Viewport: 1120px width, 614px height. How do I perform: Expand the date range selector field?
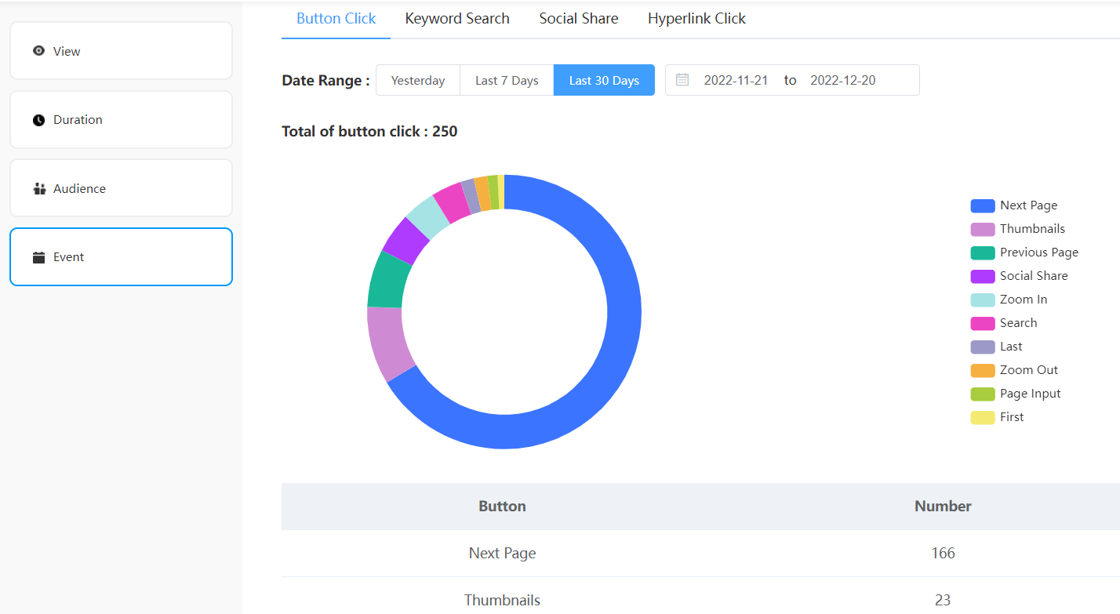tap(791, 79)
